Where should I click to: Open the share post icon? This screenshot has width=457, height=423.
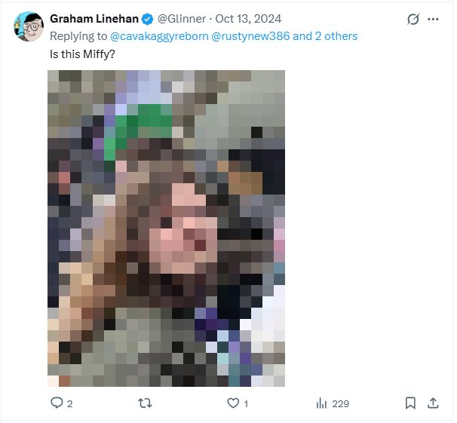[433, 403]
